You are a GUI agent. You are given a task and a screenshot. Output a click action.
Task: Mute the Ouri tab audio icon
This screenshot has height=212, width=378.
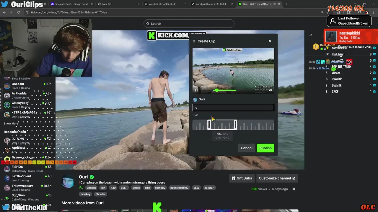pyautogui.click(x=274, y=4)
